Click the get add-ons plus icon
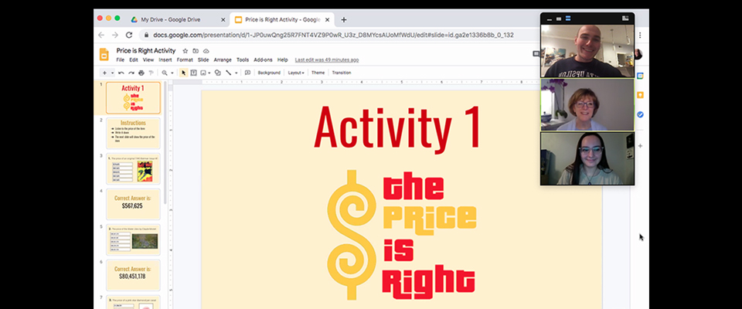The image size is (742, 309). tap(640, 146)
